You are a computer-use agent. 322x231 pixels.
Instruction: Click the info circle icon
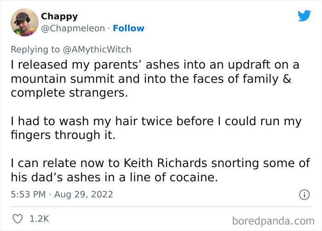point(304,195)
